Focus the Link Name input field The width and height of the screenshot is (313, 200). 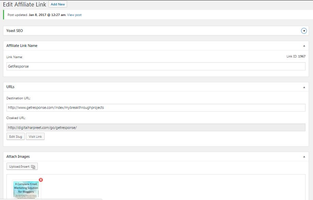click(156, 66)
